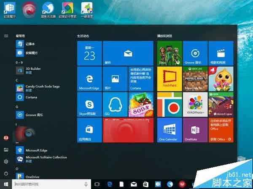Select the 软媒魔方 desktop shortcut

pos(10,10)
